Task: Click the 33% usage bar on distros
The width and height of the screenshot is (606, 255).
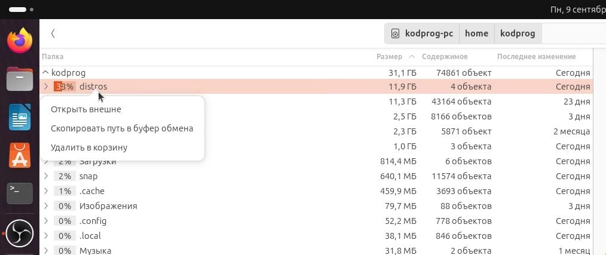Action: 65,87
